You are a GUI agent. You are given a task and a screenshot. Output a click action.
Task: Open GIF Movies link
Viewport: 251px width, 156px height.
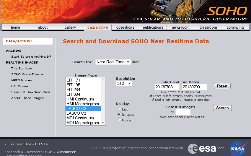point(20,86)
